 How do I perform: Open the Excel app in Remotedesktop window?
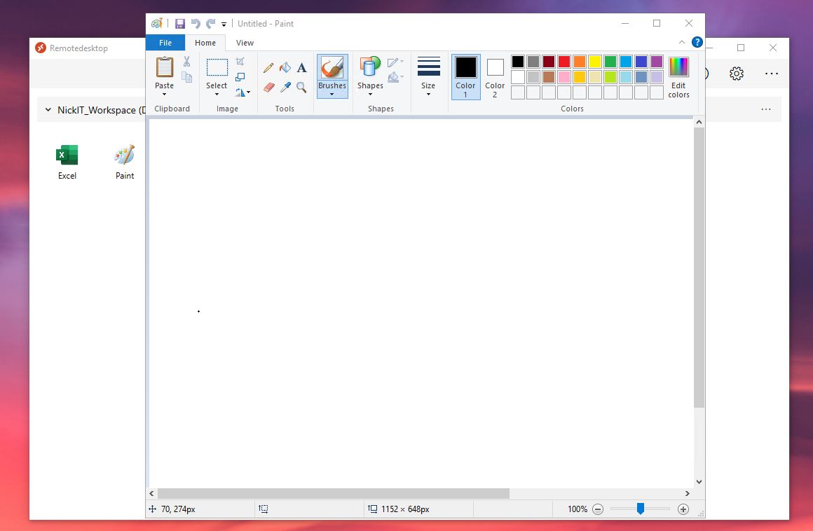pos(67,162)
